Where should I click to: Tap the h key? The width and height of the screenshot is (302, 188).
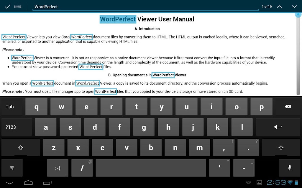(168, 127)
